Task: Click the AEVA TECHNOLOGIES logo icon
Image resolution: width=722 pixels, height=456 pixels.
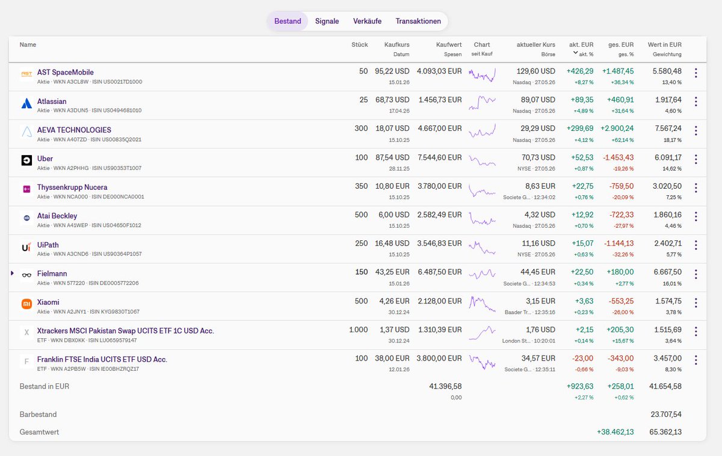Action: coord(26,132)
